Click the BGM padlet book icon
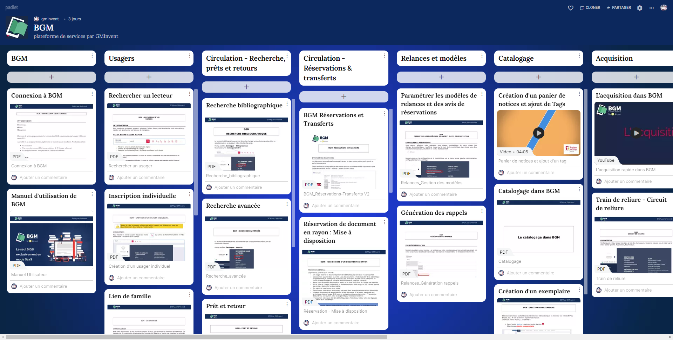This screenshot has width=673, height=340. tap(17, 28)
